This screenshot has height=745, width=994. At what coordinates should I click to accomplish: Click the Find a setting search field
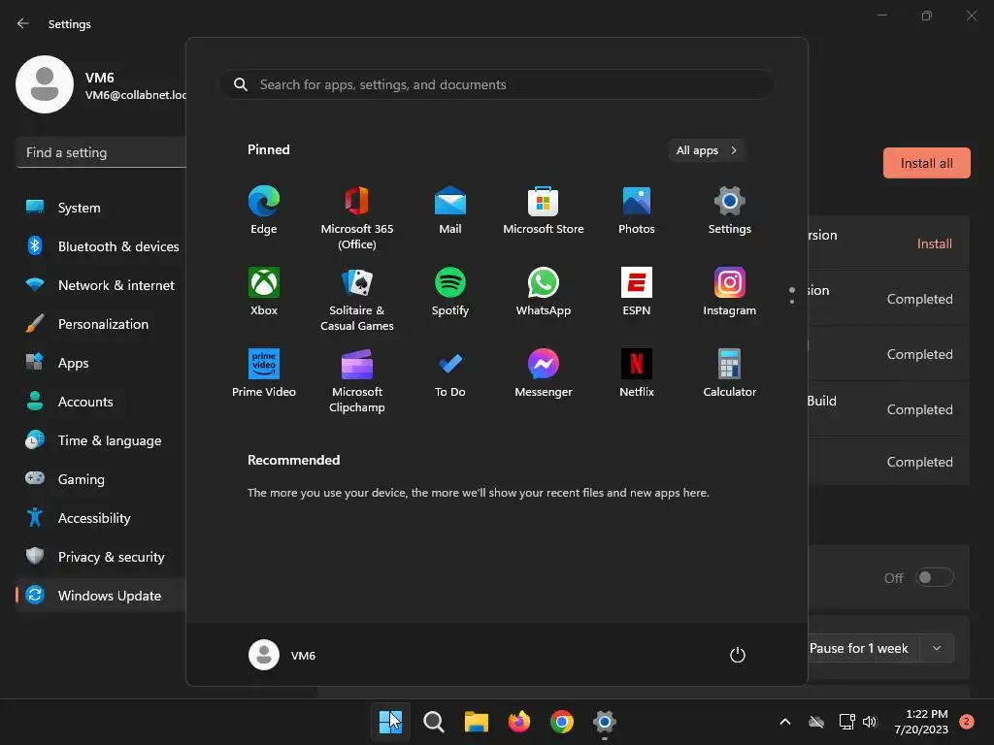click(101, 152)
